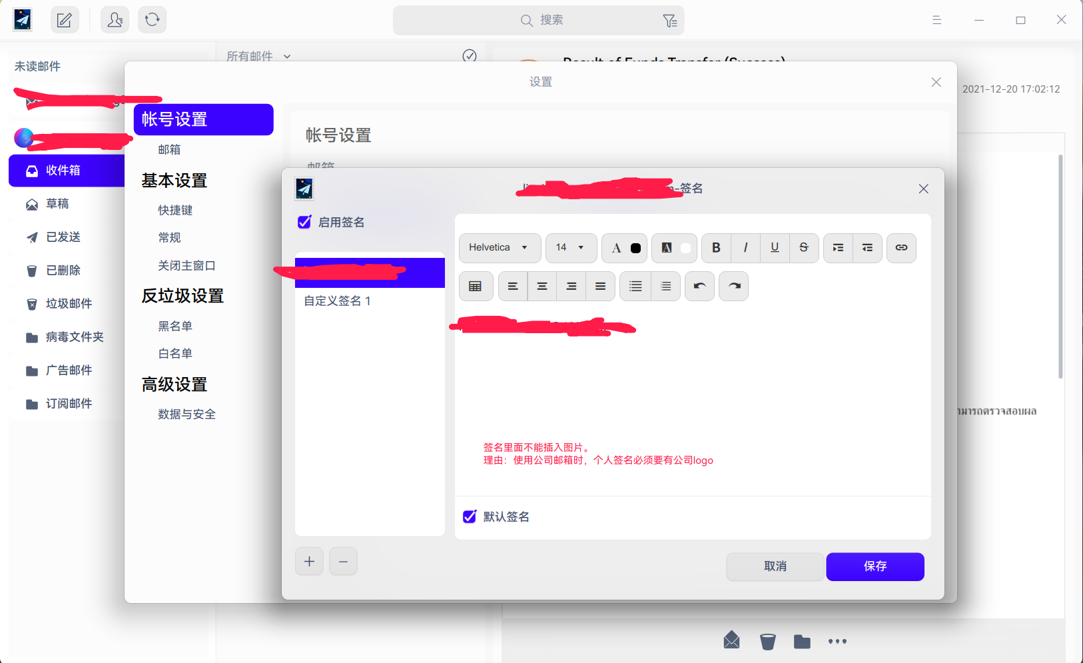Viewport: 1083px width, 663px height.
Task: Close the signature dialog
Action: [x=923, y=189]
